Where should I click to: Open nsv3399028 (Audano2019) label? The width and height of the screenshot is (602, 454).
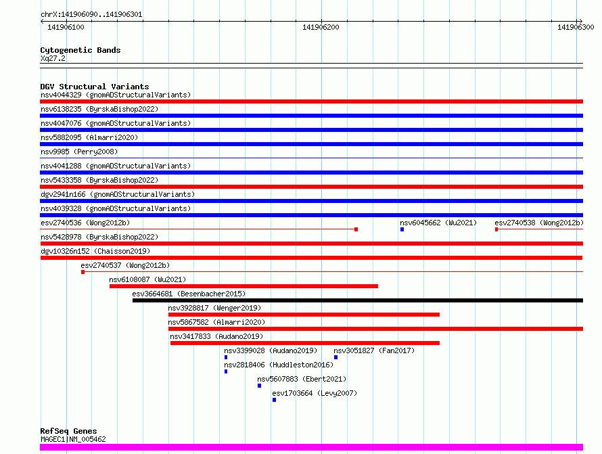pos(271,350)
